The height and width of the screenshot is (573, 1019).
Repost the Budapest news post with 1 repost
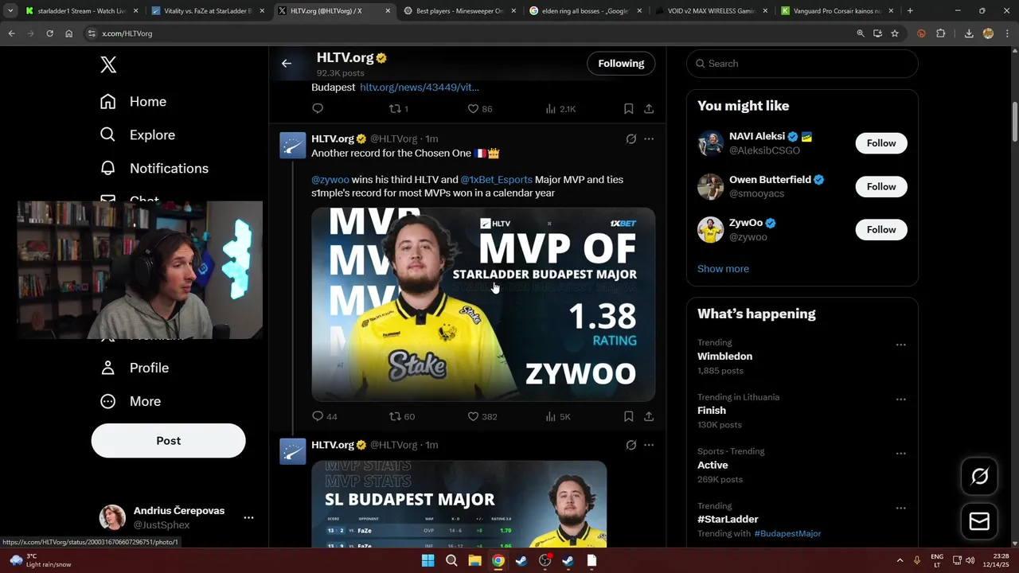tap(398, 108)
